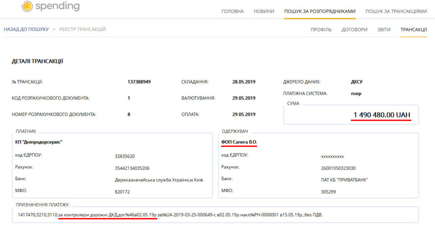Switch to the ДОГОВОРИ tab
This screenshot has width=435, height=226.
354,30
